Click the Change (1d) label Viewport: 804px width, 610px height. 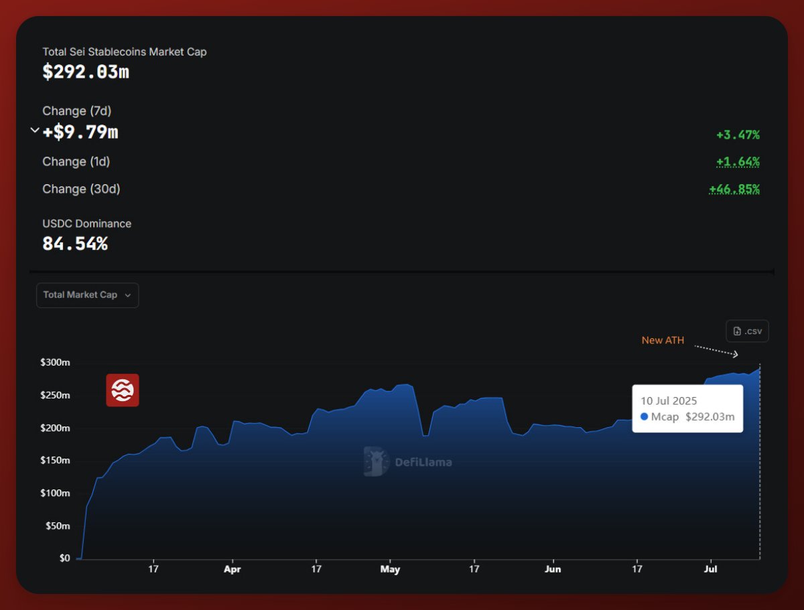tap(76, 161)
